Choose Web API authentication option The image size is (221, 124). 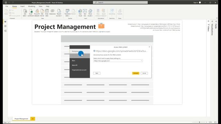pyautogui.click(x=80, y=65)
